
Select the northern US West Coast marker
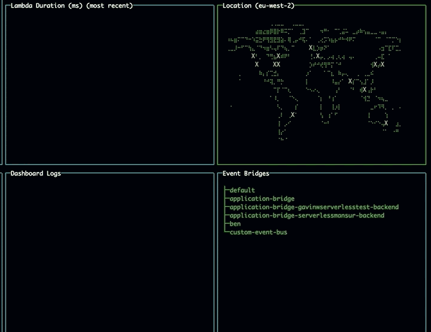click(x=253, y=56)
